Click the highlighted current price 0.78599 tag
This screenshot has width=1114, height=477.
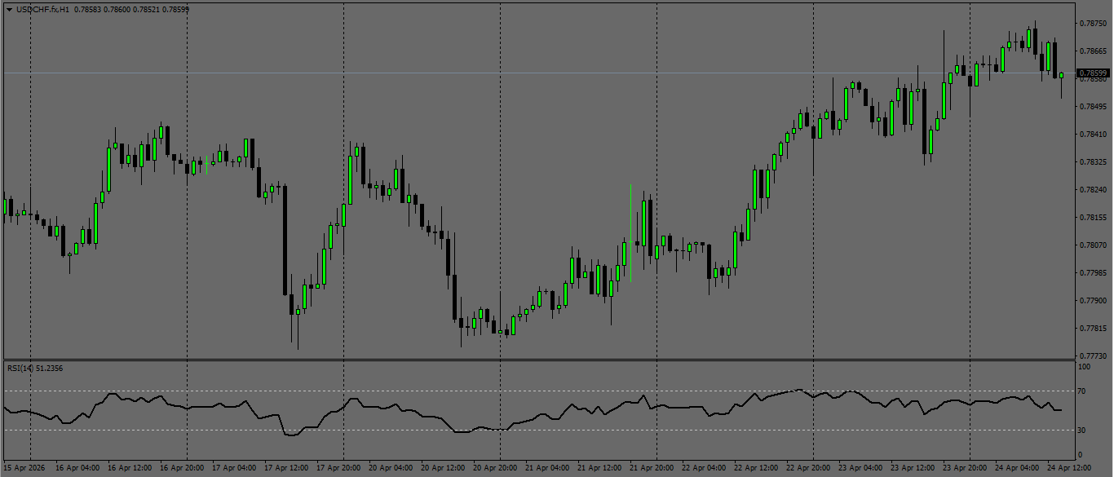click(1093, 73)
